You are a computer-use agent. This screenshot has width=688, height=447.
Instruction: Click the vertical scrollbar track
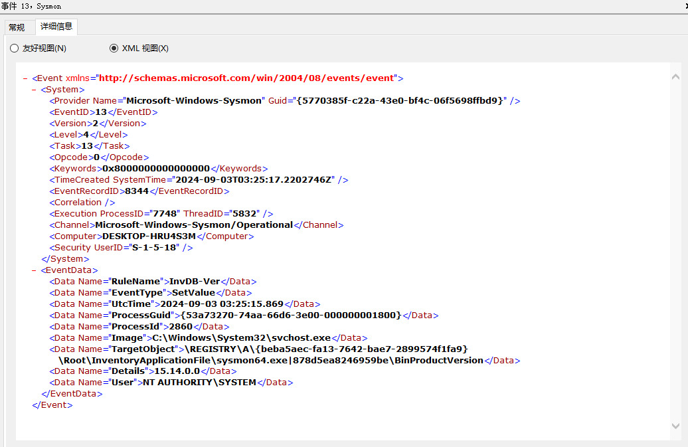click(x=676, y=251)
